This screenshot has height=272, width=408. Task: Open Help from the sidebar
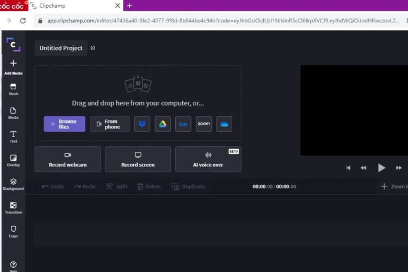tap(13, 266)
